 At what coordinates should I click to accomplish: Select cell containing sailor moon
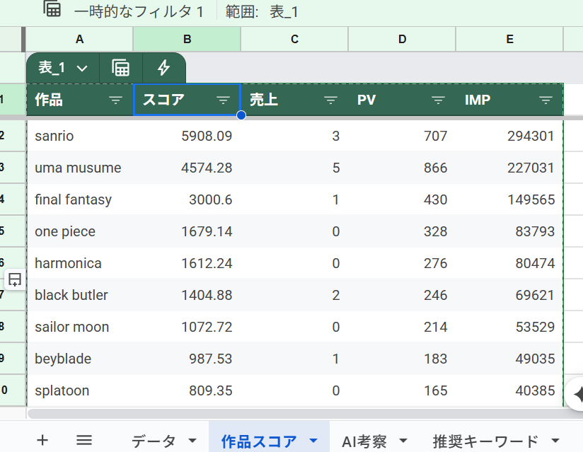(79, 327)
